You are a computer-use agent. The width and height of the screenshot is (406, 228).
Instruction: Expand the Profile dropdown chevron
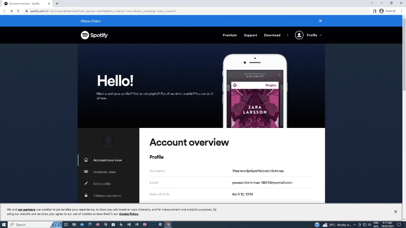tap(320, 35)
